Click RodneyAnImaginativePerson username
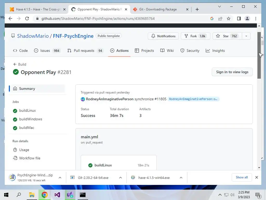This screenshot has height=200, width=266. click(x=110, y=99)
